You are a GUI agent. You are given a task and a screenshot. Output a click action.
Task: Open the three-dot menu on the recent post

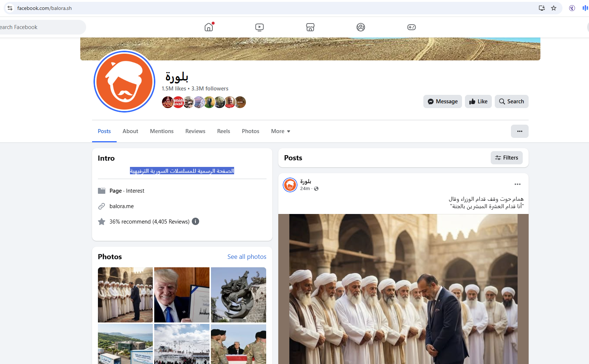[517, 184]
